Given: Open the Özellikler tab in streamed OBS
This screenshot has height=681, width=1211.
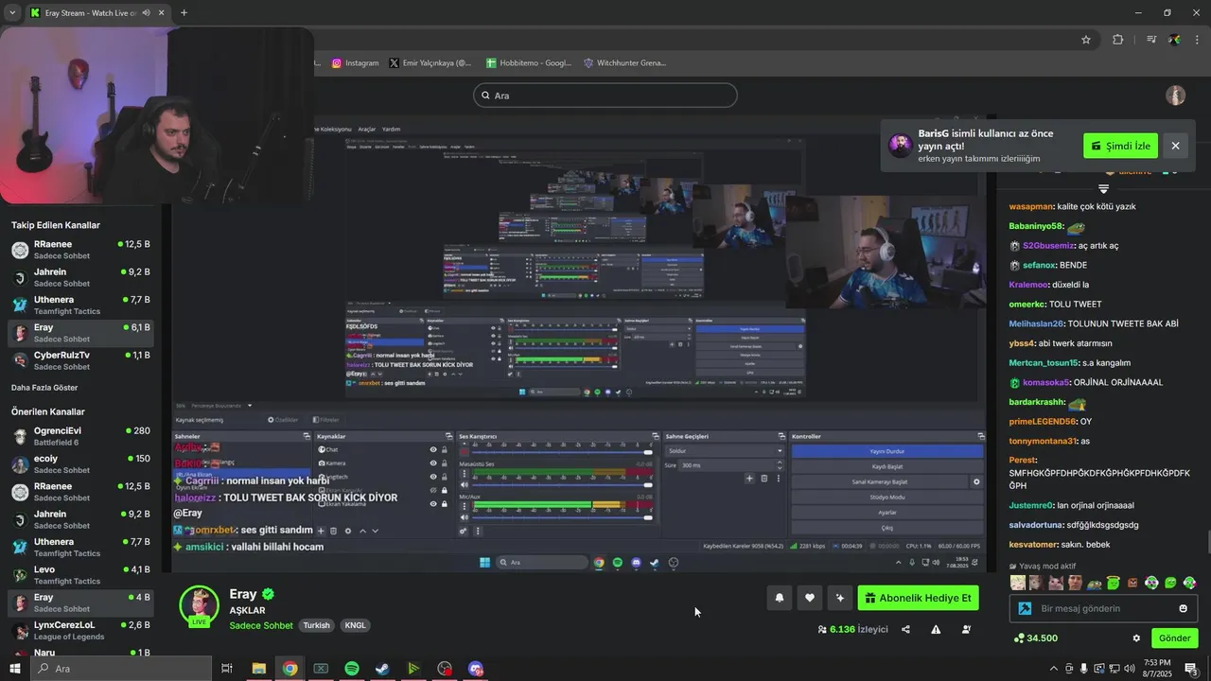Looking at the screenshot, I should 284,419.
